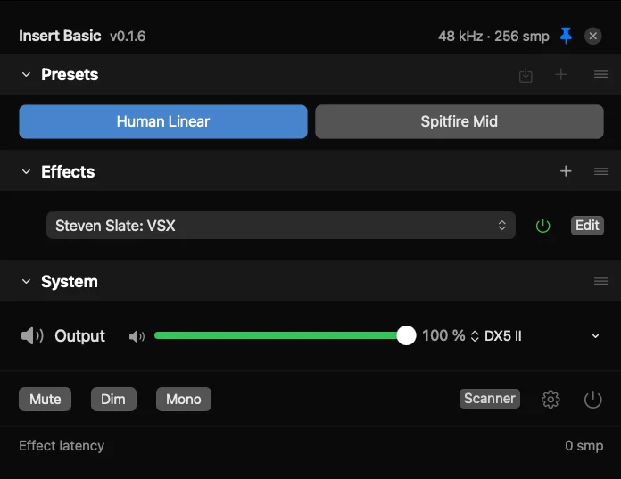
Task: Select the Spitfire Mid preset
Action: click(x=459, y=121)
